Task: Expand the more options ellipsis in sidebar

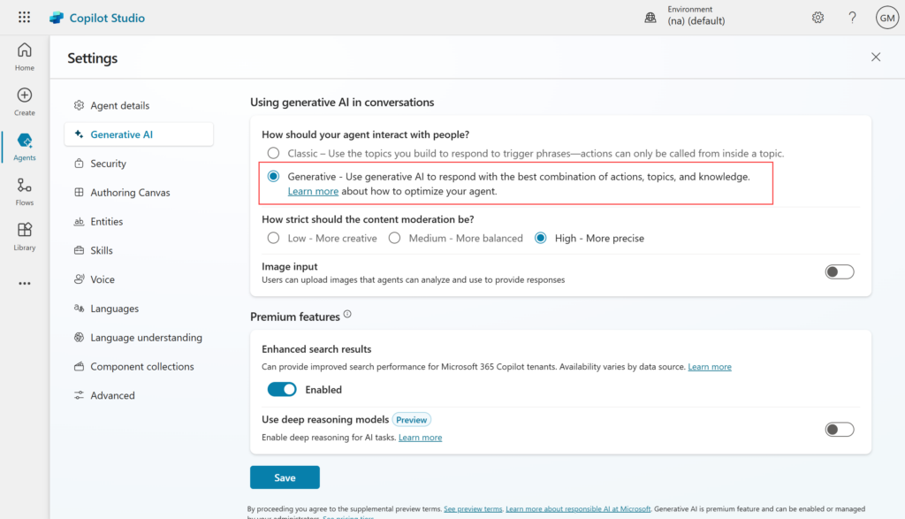Action: (x=25, y=284)
